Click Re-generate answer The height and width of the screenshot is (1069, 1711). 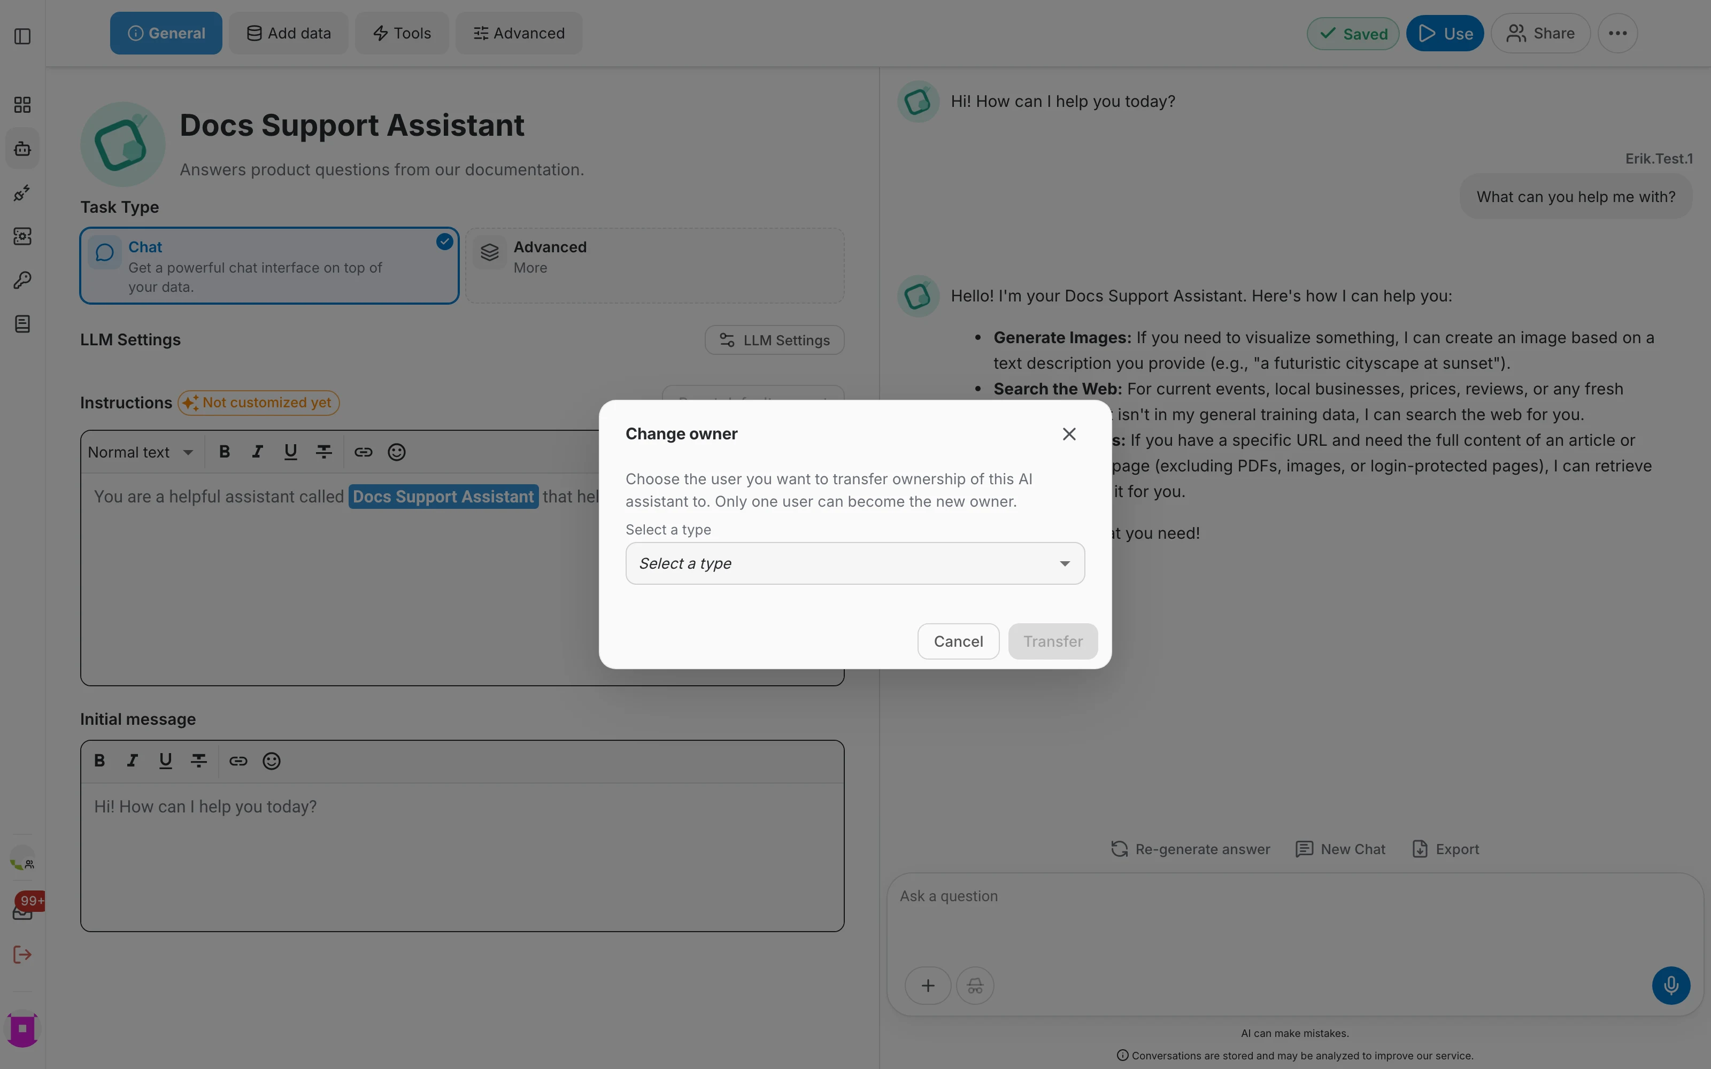1190,849
